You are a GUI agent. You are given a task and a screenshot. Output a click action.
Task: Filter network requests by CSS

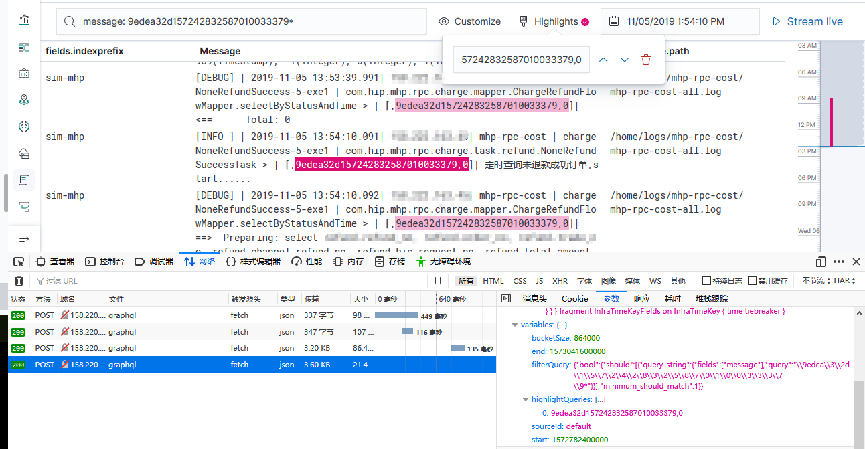pyautogui.click(x=520, y=281)
